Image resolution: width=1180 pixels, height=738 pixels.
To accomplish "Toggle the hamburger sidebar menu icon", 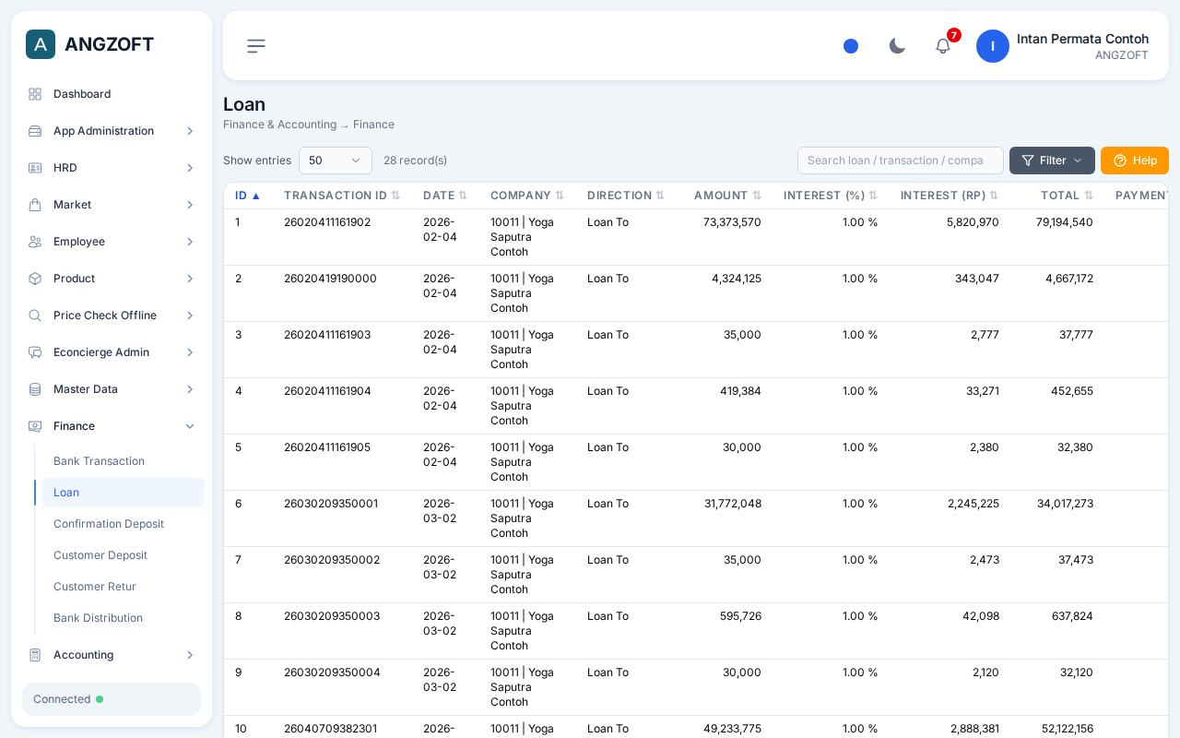I will pyautogui.click(x=256, y=46).
